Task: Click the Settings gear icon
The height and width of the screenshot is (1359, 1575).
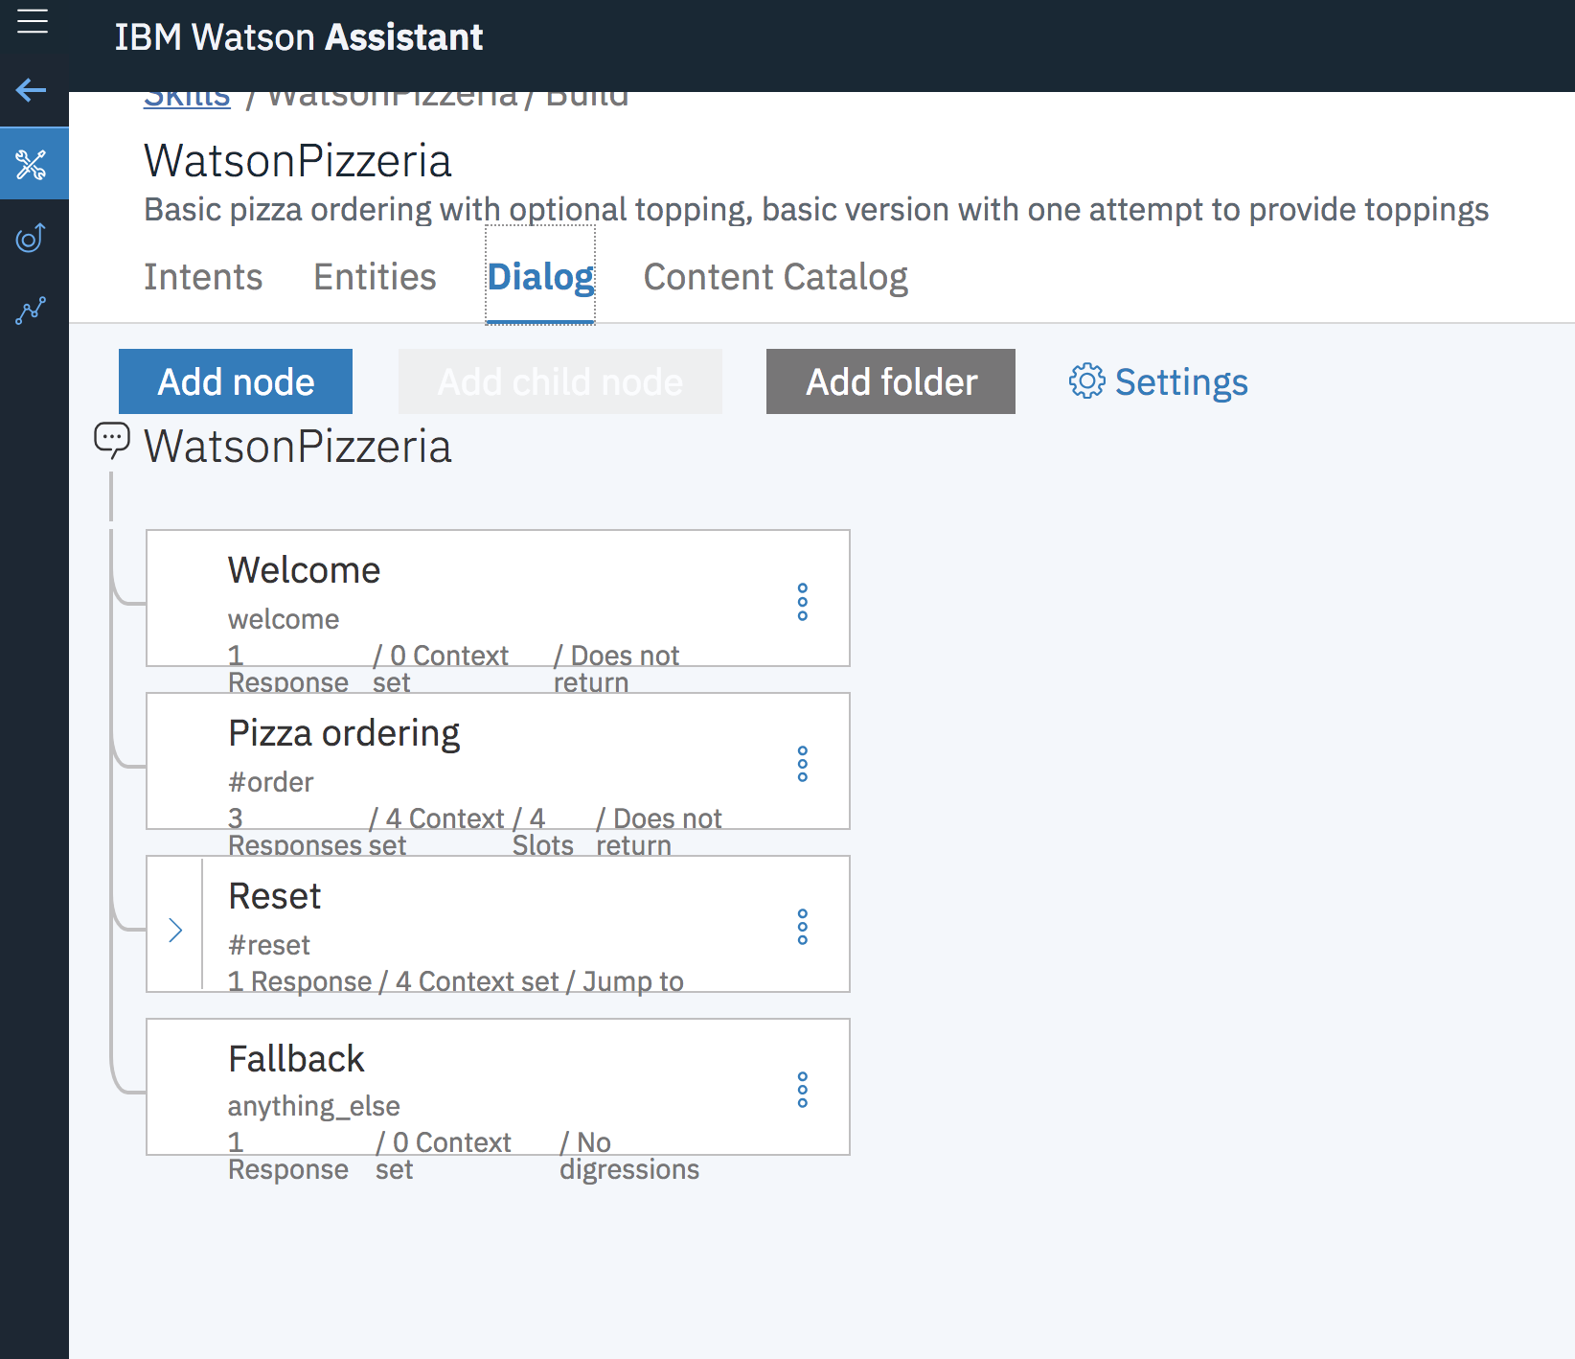Action: [x=1086, y=380]
